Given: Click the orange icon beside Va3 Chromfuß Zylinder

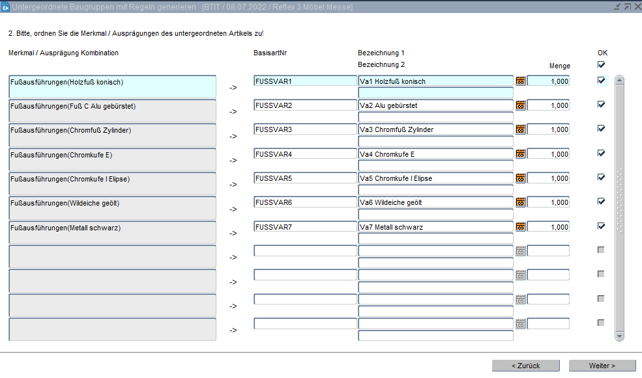Looking at the screenshot, I should 520,129.
